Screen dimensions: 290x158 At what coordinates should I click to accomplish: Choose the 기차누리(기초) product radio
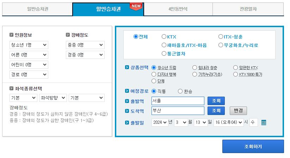click(195, 74)
